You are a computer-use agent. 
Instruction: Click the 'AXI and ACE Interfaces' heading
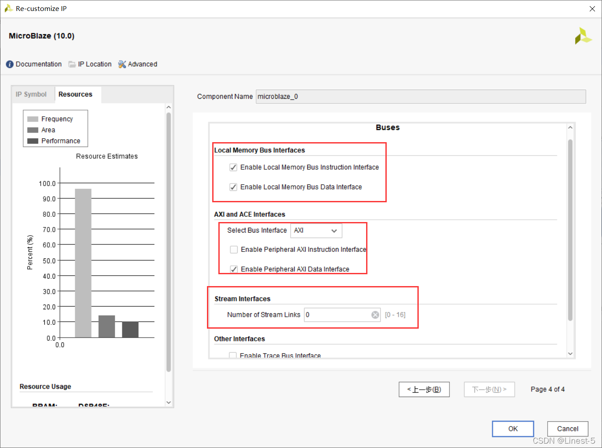(x=249, y=214)
